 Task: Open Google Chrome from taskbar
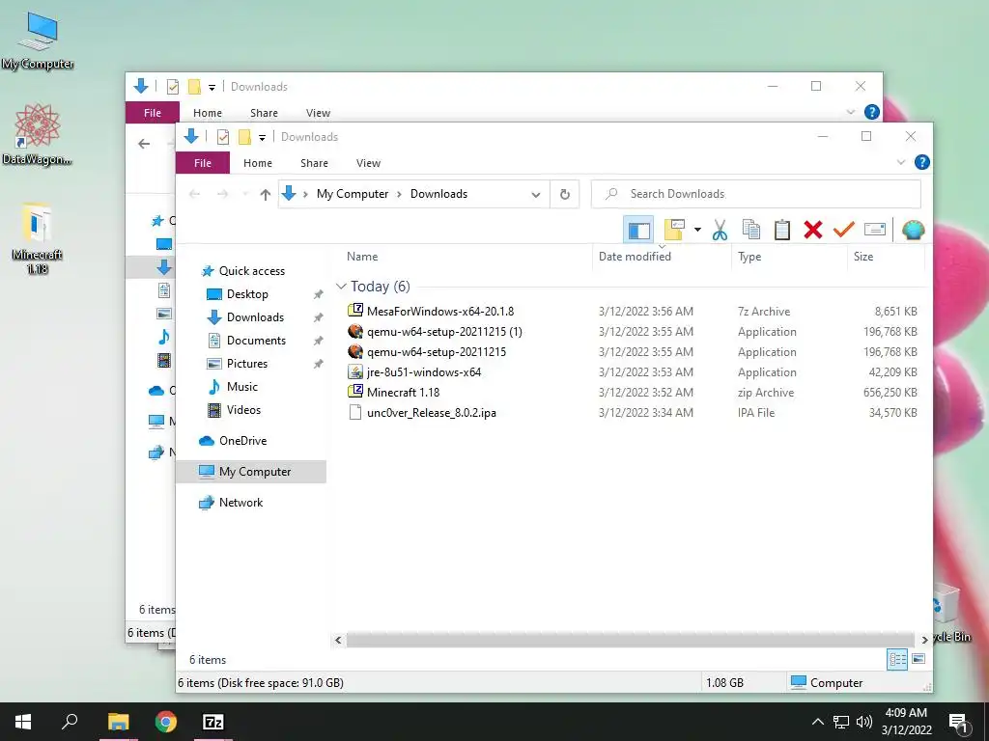166,722
